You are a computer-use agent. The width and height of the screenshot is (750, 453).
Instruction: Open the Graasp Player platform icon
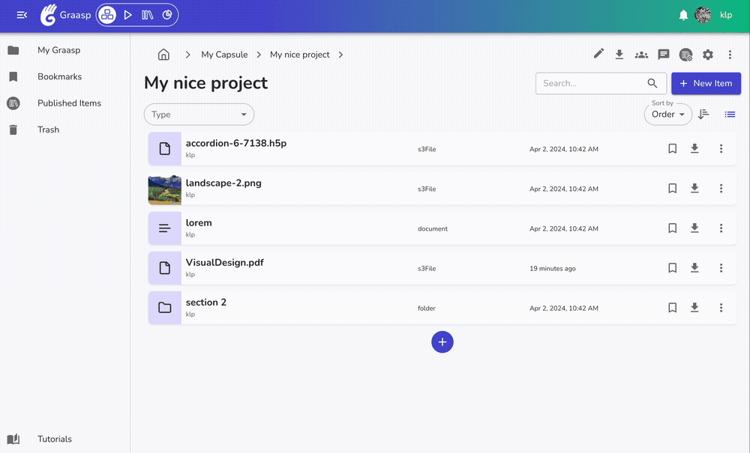click(x=128, y=15)
